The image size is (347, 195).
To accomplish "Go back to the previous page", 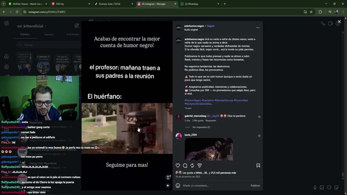I will [x=4, y=12].
